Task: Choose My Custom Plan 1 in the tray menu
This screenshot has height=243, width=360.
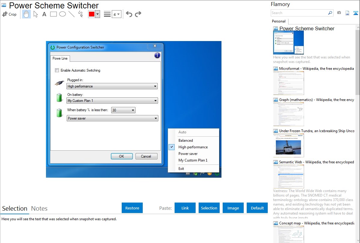Action: point(194,160)
